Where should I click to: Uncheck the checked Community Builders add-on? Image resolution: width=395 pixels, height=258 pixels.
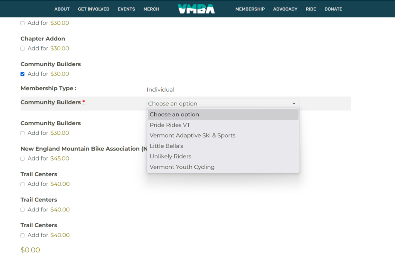(22, 74)
